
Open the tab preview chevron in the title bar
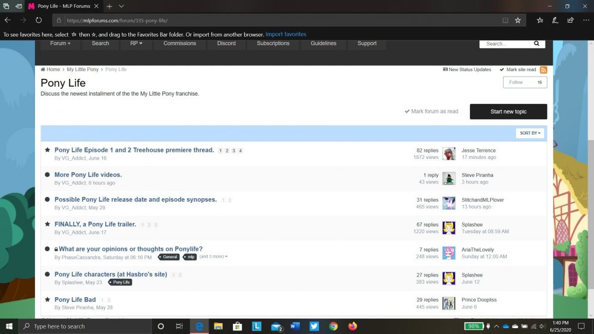click(121, 6)
